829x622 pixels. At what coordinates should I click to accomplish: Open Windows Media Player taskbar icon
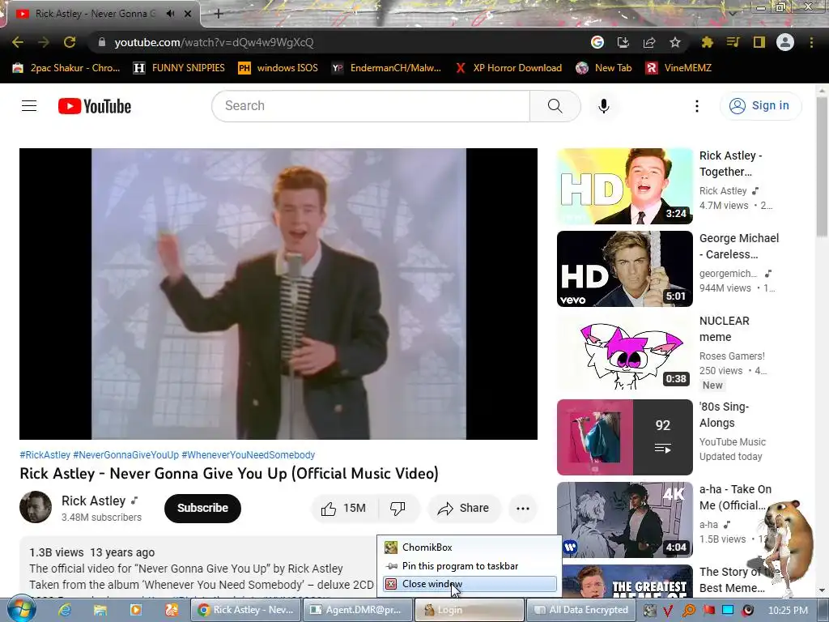(135, 610)
